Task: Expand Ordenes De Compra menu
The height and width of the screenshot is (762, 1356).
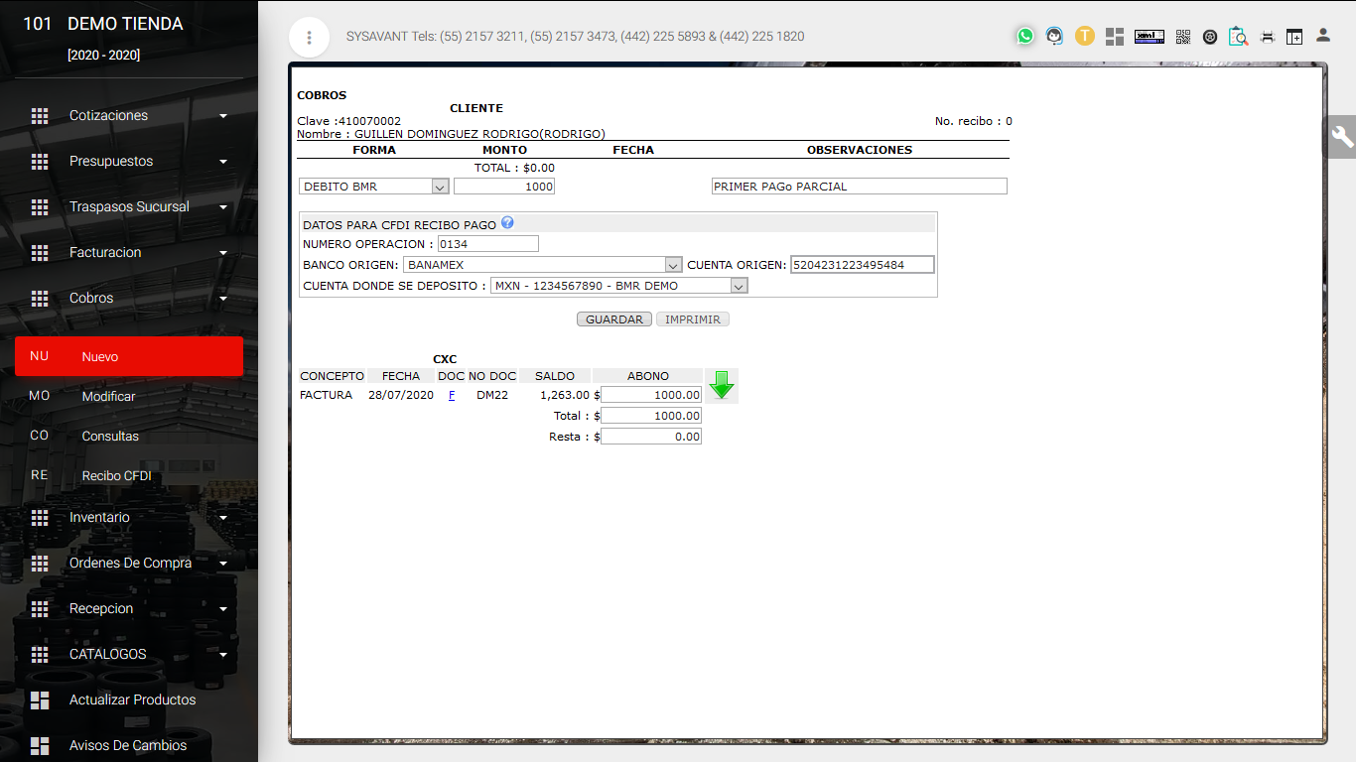Action: 223,564
